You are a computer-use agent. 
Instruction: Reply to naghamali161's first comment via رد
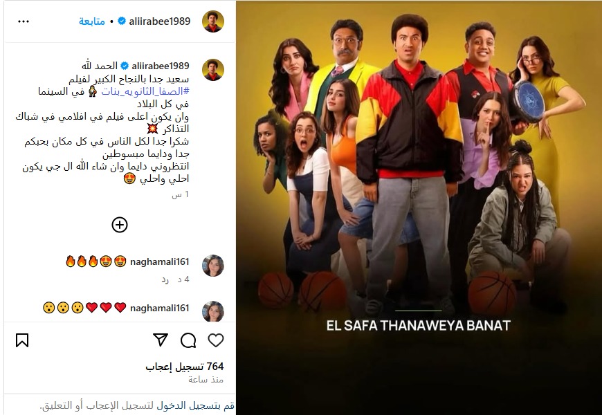tap(165, 279)
